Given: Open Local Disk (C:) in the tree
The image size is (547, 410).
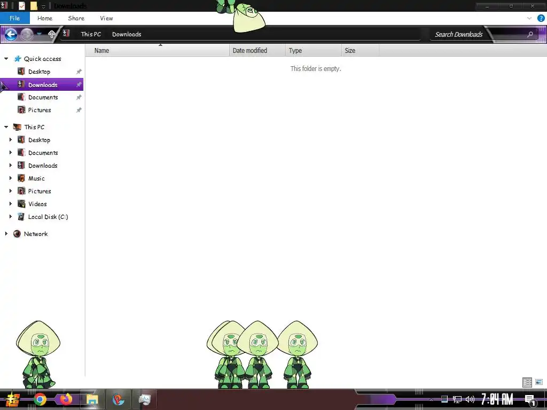Looking at the screenshot, I should tap(48, 217).
